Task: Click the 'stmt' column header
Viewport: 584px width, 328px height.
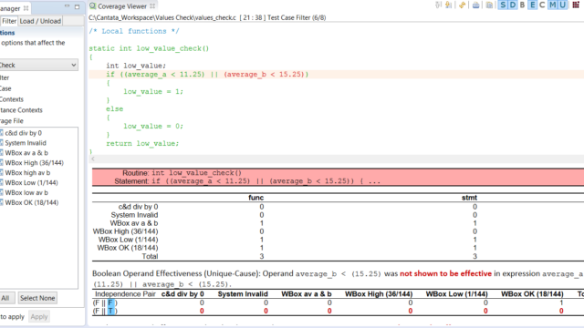Action: pyautogui.click(x=469, y=198)
